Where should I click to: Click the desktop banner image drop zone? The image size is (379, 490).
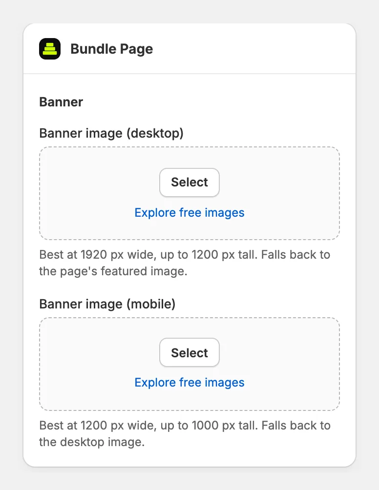189,193
